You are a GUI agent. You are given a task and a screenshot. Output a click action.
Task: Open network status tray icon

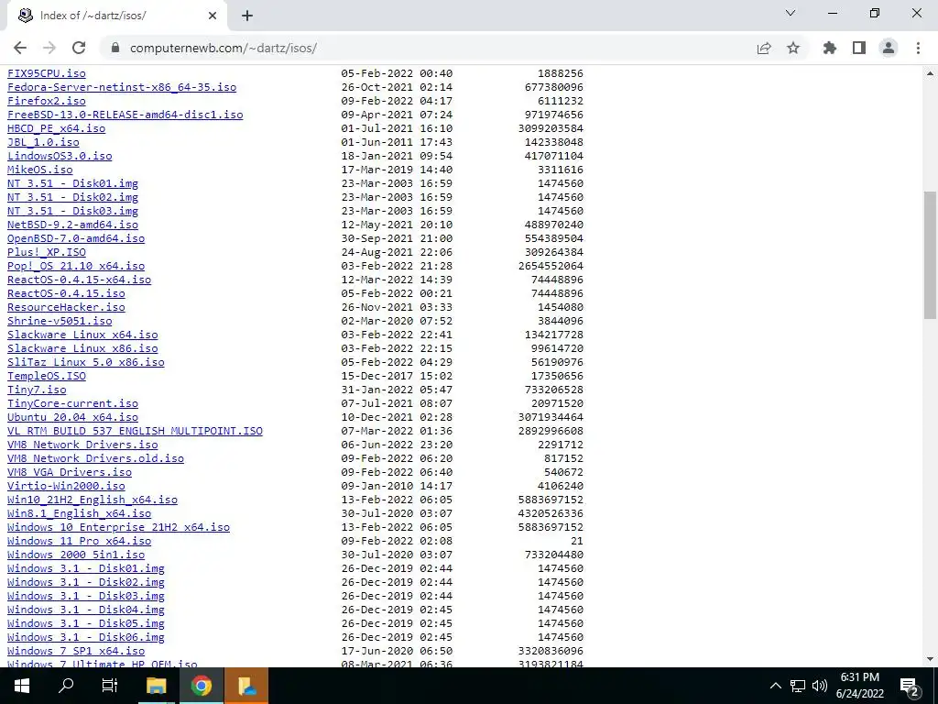click(798, 686)
